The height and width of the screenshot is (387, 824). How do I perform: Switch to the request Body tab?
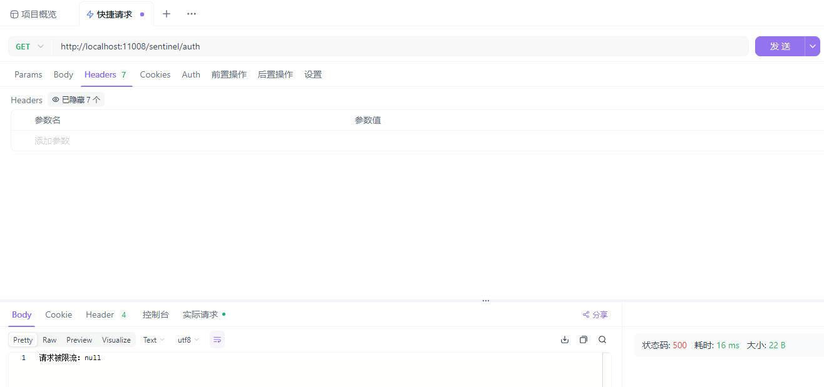63,74
